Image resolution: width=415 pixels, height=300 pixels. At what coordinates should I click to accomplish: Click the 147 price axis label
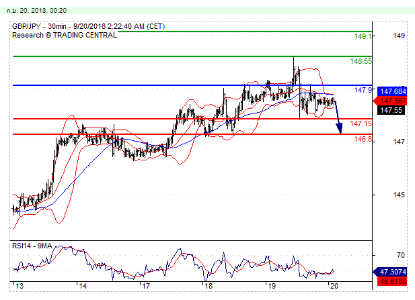[x=399, y=142]
